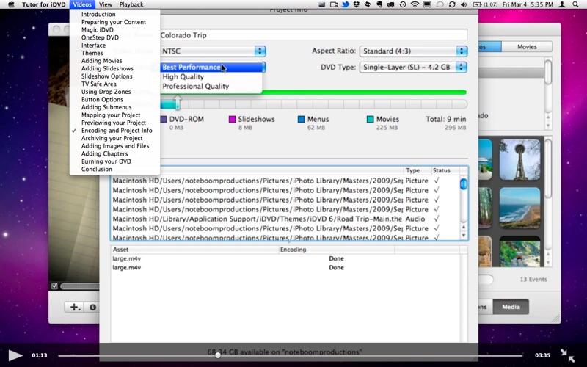
Task: Click the Wi-Fi status icon
Action: [415, 4]
